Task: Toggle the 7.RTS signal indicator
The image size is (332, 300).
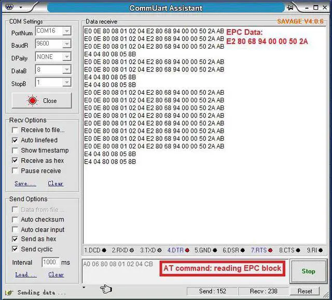Action: [261, 250]
